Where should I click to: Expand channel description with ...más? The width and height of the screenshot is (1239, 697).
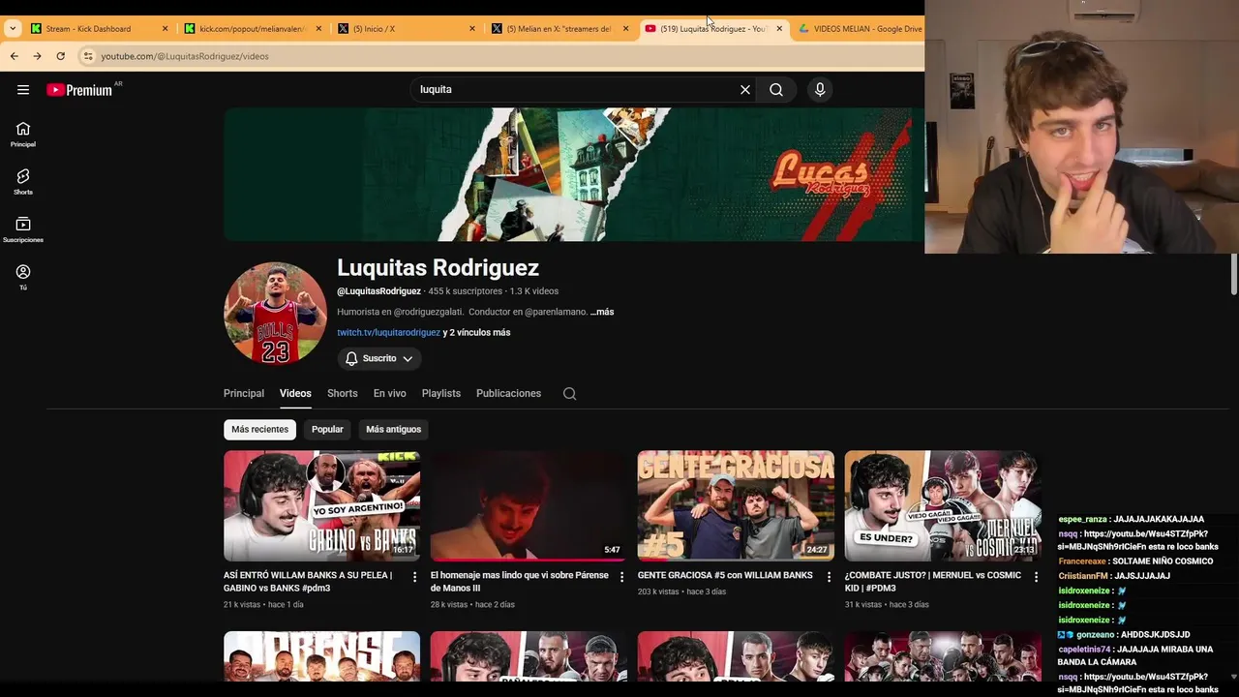click(603, 312)
